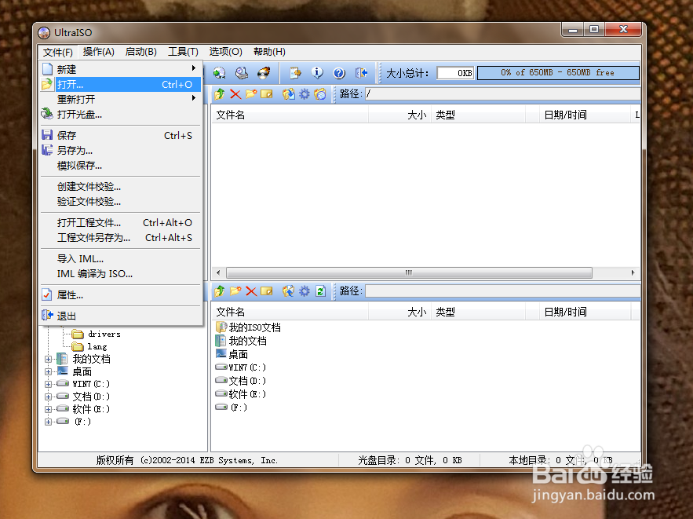Expand the (F:) tree node

coord(48,422)
